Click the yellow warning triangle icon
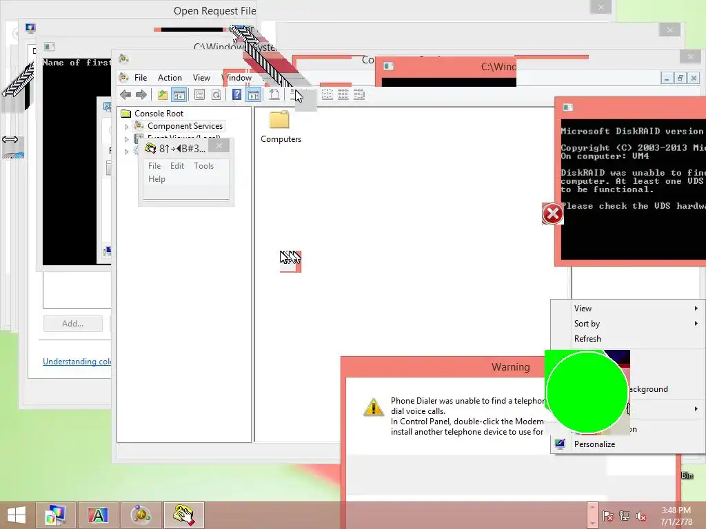This screenshot has height=529, width=706. pos(374,407)
